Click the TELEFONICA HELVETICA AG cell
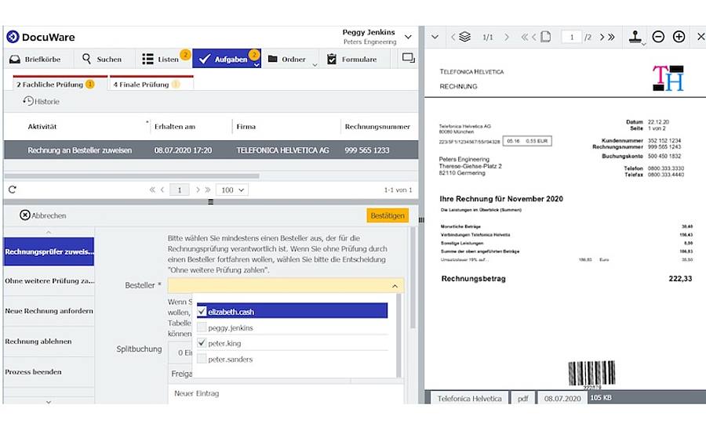706x441 pixels. click(282, 150)
